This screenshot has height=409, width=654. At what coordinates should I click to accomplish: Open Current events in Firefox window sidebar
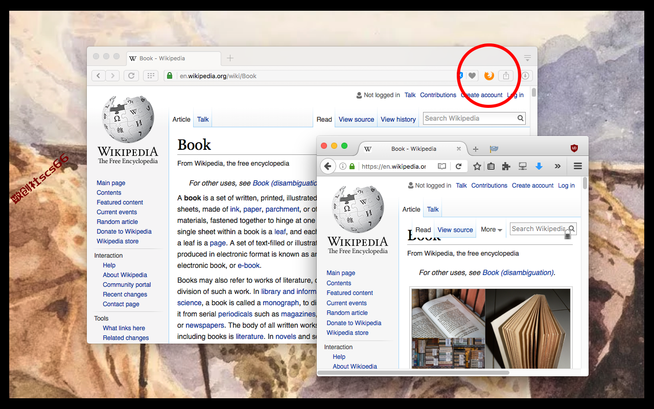[347, 303]
